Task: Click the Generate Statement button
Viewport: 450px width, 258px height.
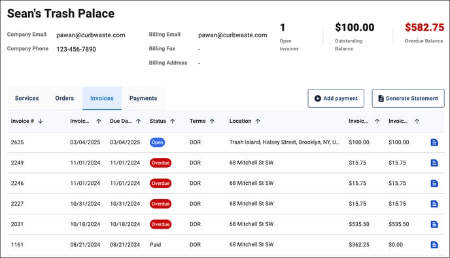Action: point(408,99)
